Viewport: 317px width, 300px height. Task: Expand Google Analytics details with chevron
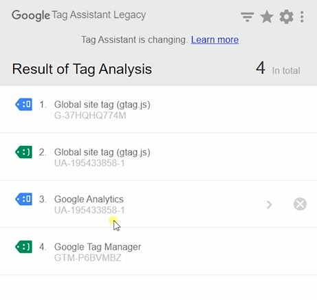pyautogui.click(x=270, y=204)
